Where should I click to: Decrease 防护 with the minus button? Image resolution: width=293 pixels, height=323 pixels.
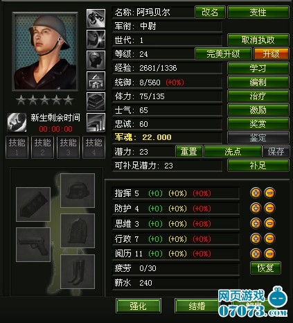[x=269, y=208]
